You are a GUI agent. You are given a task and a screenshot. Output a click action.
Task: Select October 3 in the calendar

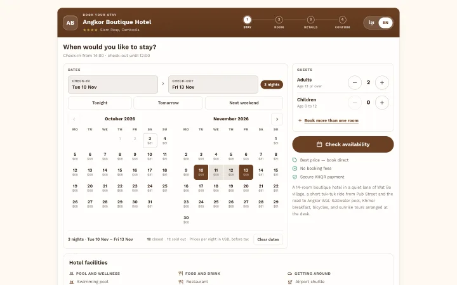click(x=150, y=141)
